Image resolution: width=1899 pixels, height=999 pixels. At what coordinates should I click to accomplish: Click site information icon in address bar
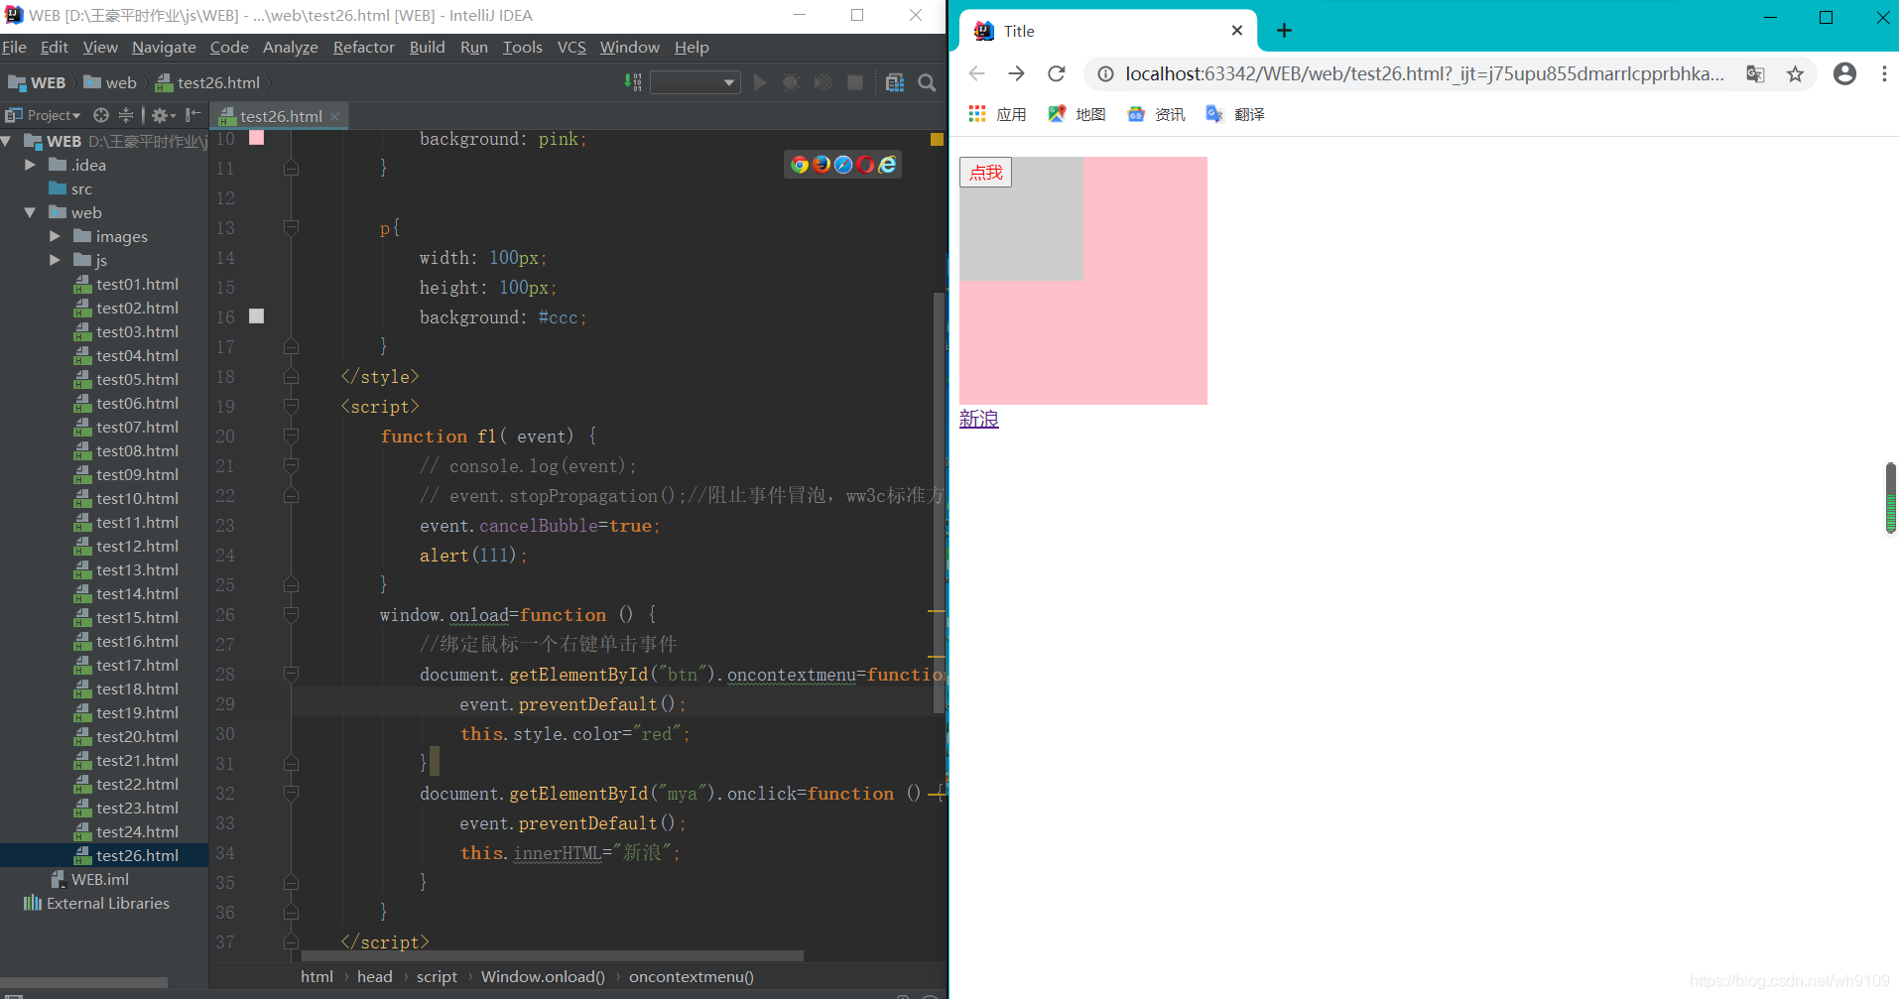pyautogui.click(x=1105, y=74)
